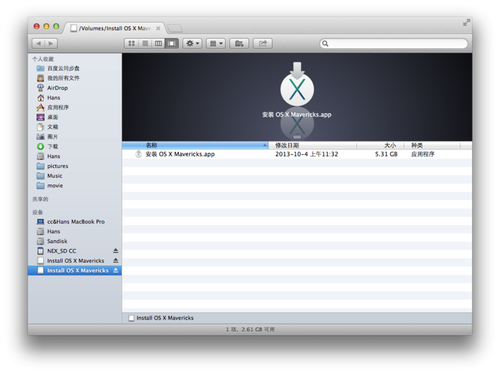
Task: Click the 设备 sidebar section header
Action: (x=37, y=212)
